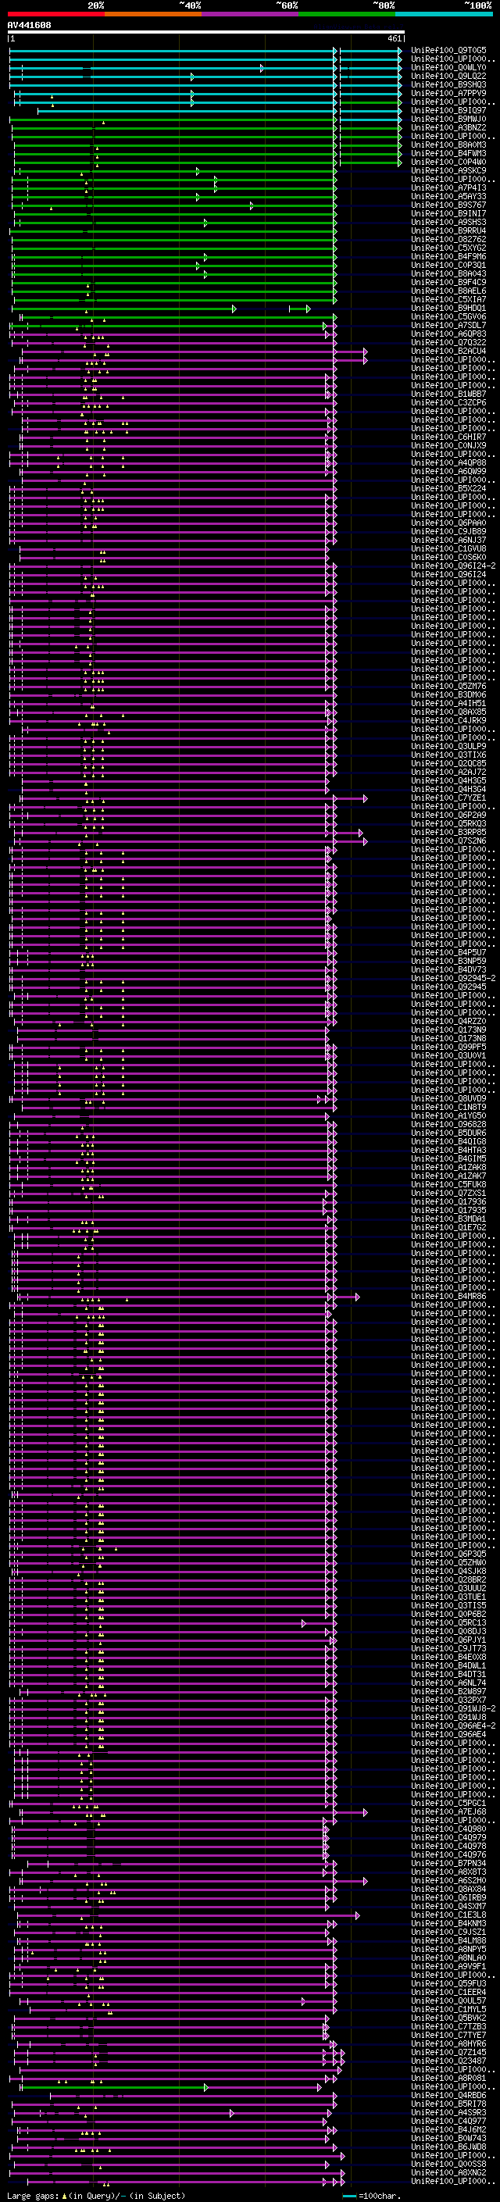
Task: Select the UniRef100_C5XYG2 label
Action: click(x=448, y=248)
